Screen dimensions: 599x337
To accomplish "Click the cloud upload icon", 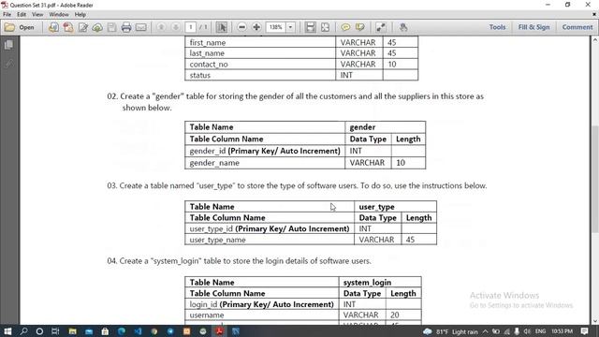I will point(97,27).
